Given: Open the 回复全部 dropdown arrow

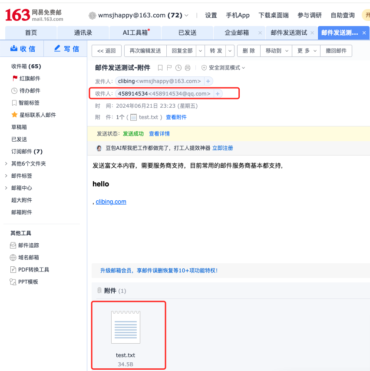Looking at the screenshot, I should tap(200, 51).
